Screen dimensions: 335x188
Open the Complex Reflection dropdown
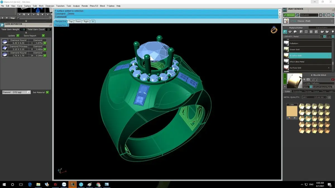click(x=319, y=83)
